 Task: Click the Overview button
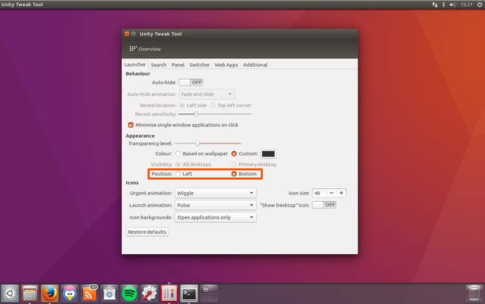[145, 49]
